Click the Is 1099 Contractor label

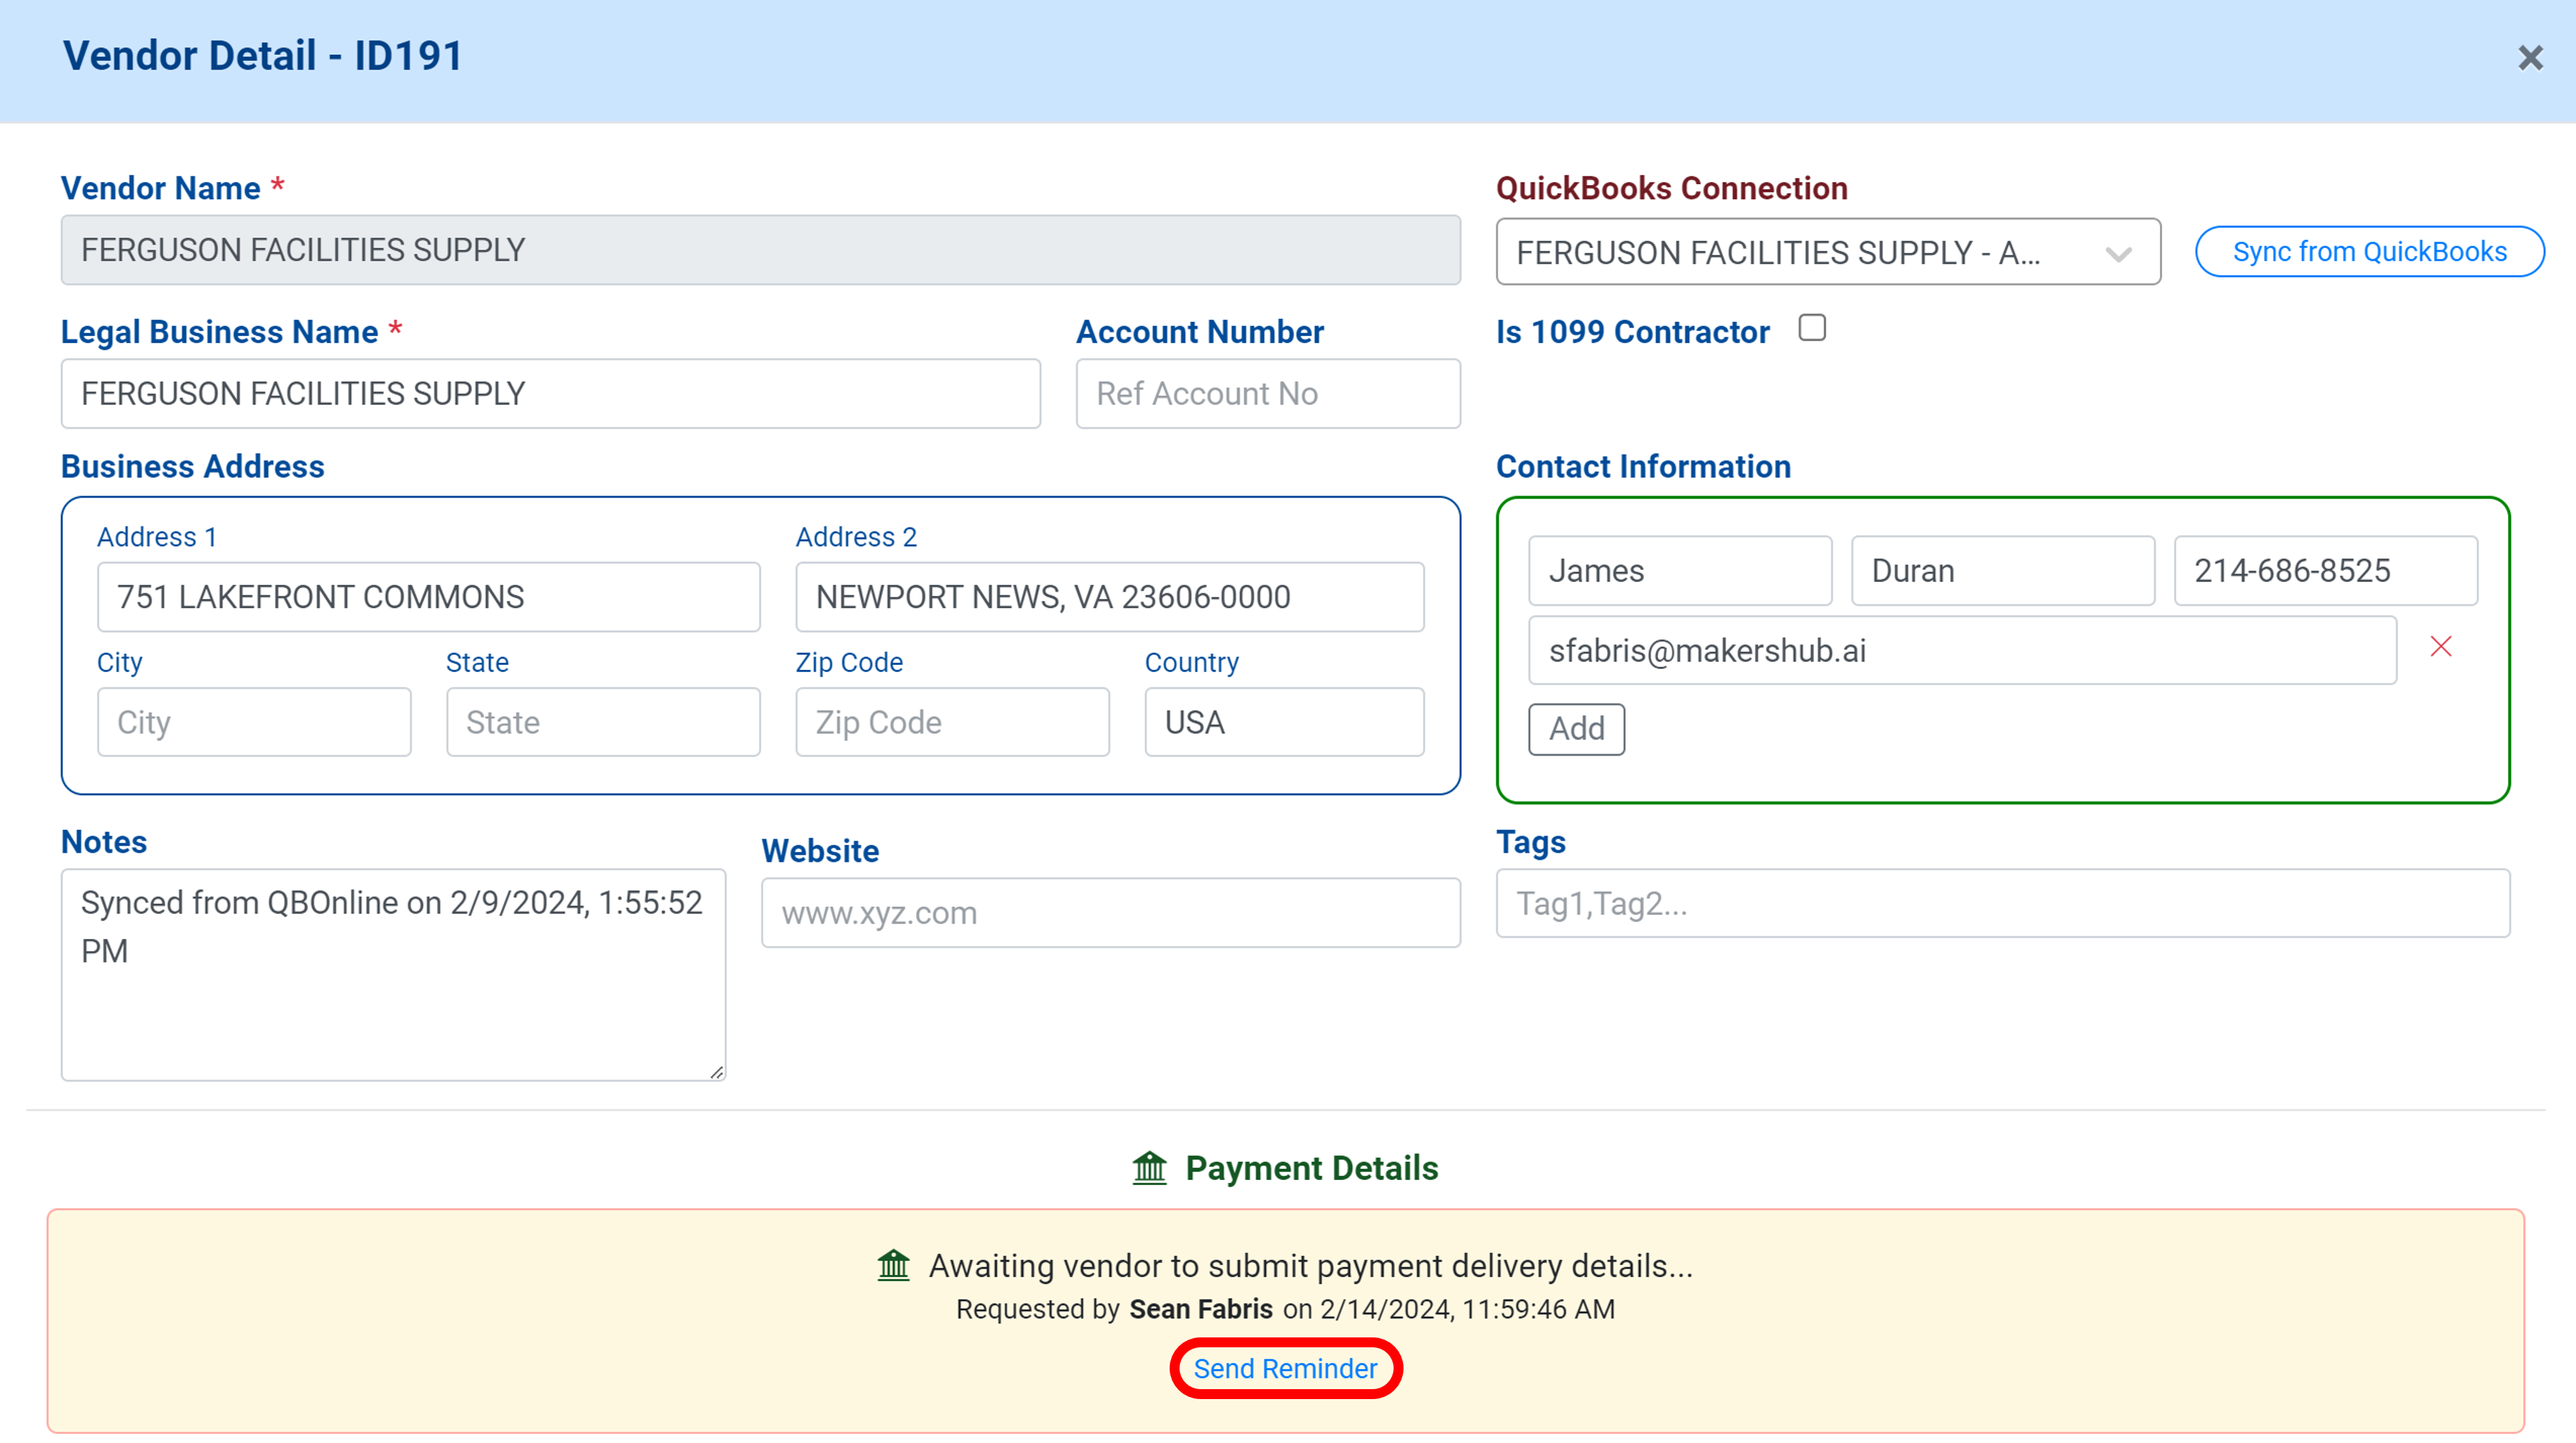pos(1632,332)
